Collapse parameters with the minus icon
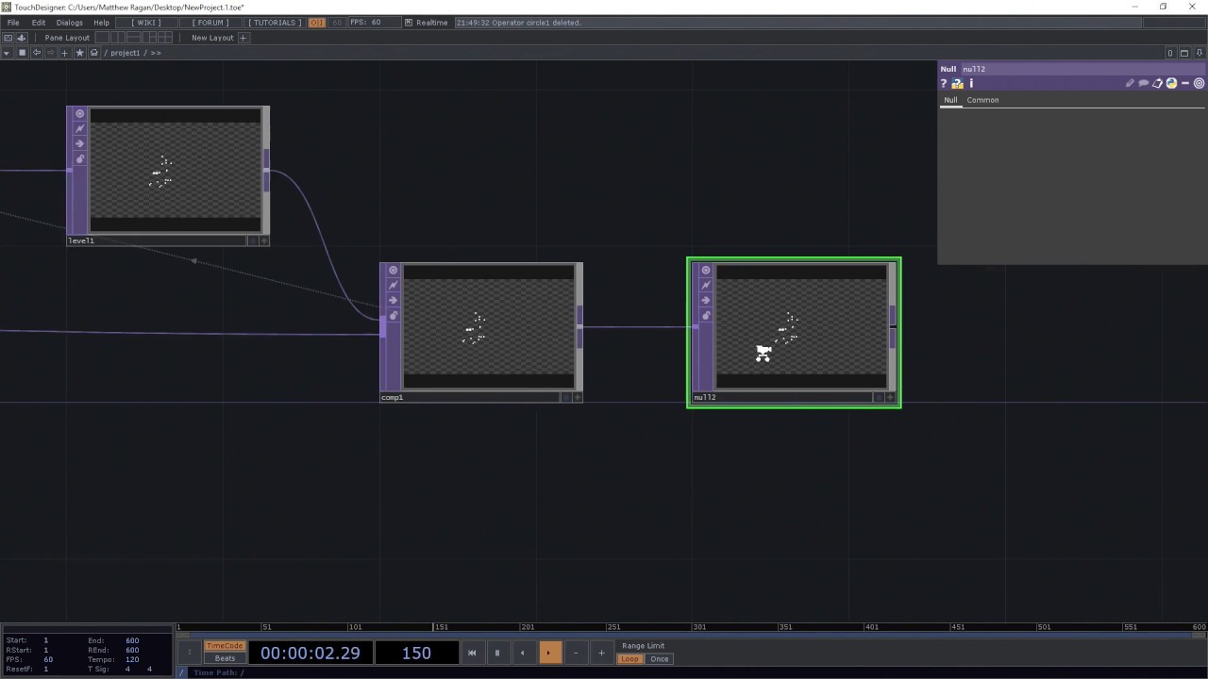The width and height of the screenshot is (1208, 679). (1185, 84)
